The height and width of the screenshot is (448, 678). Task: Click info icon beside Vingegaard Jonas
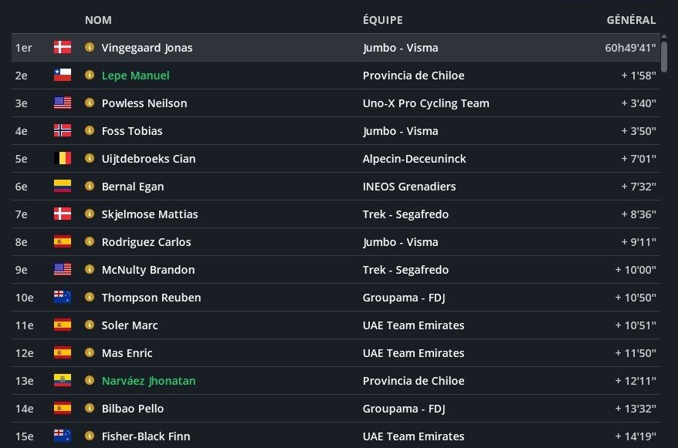point(90,48)
